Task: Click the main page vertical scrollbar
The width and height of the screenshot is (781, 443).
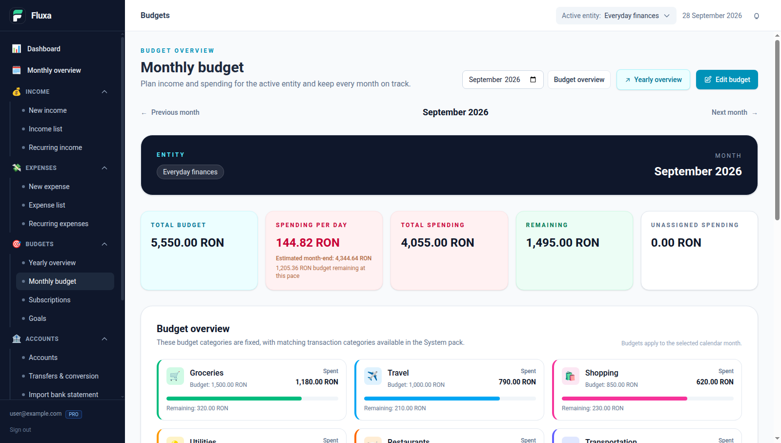Action: coord(777,129)
